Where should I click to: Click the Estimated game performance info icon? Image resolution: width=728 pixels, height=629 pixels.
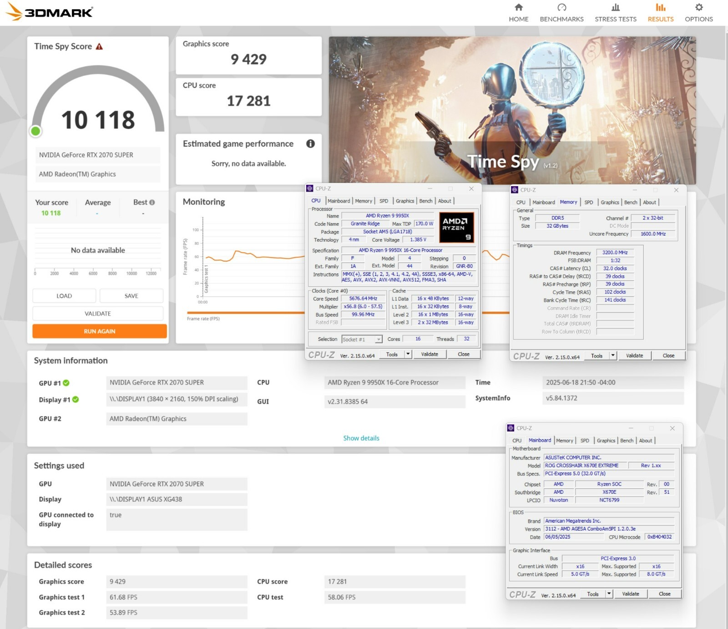pos(310,144)
